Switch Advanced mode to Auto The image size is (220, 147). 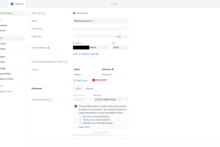[x=78, y=89]
